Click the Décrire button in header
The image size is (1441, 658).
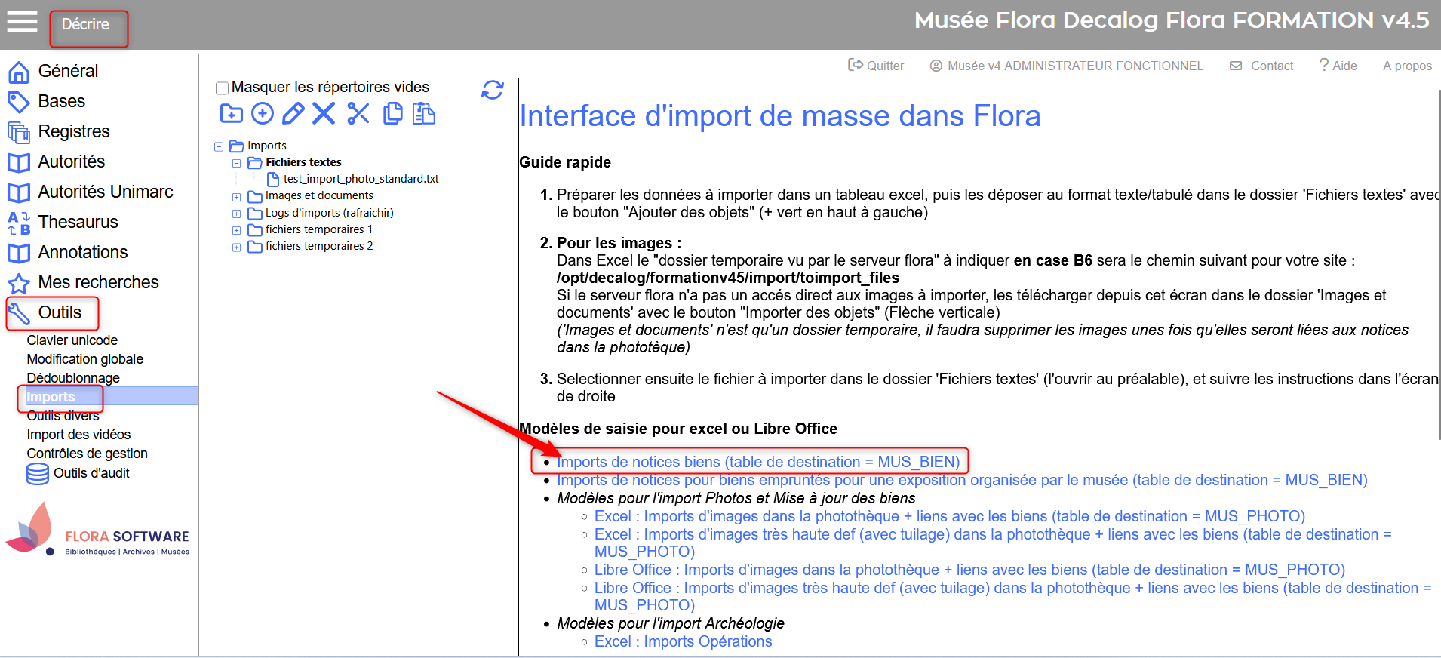pos(86,25)
